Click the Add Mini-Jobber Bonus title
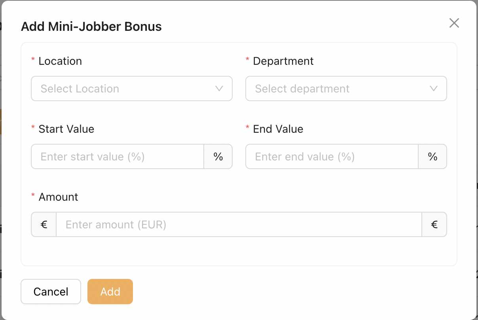Screen dimensions: 478x320 (91, 26)
